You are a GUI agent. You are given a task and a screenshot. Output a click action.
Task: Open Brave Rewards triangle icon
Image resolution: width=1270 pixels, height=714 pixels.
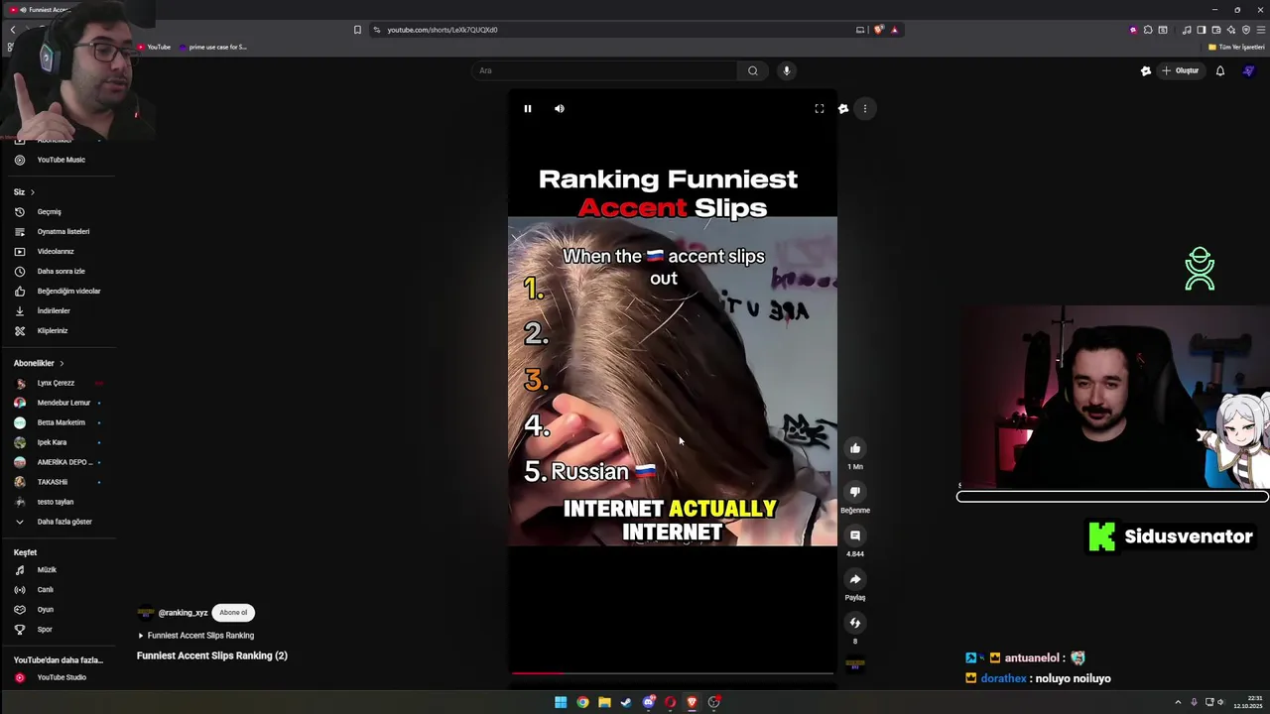[894, 30]
